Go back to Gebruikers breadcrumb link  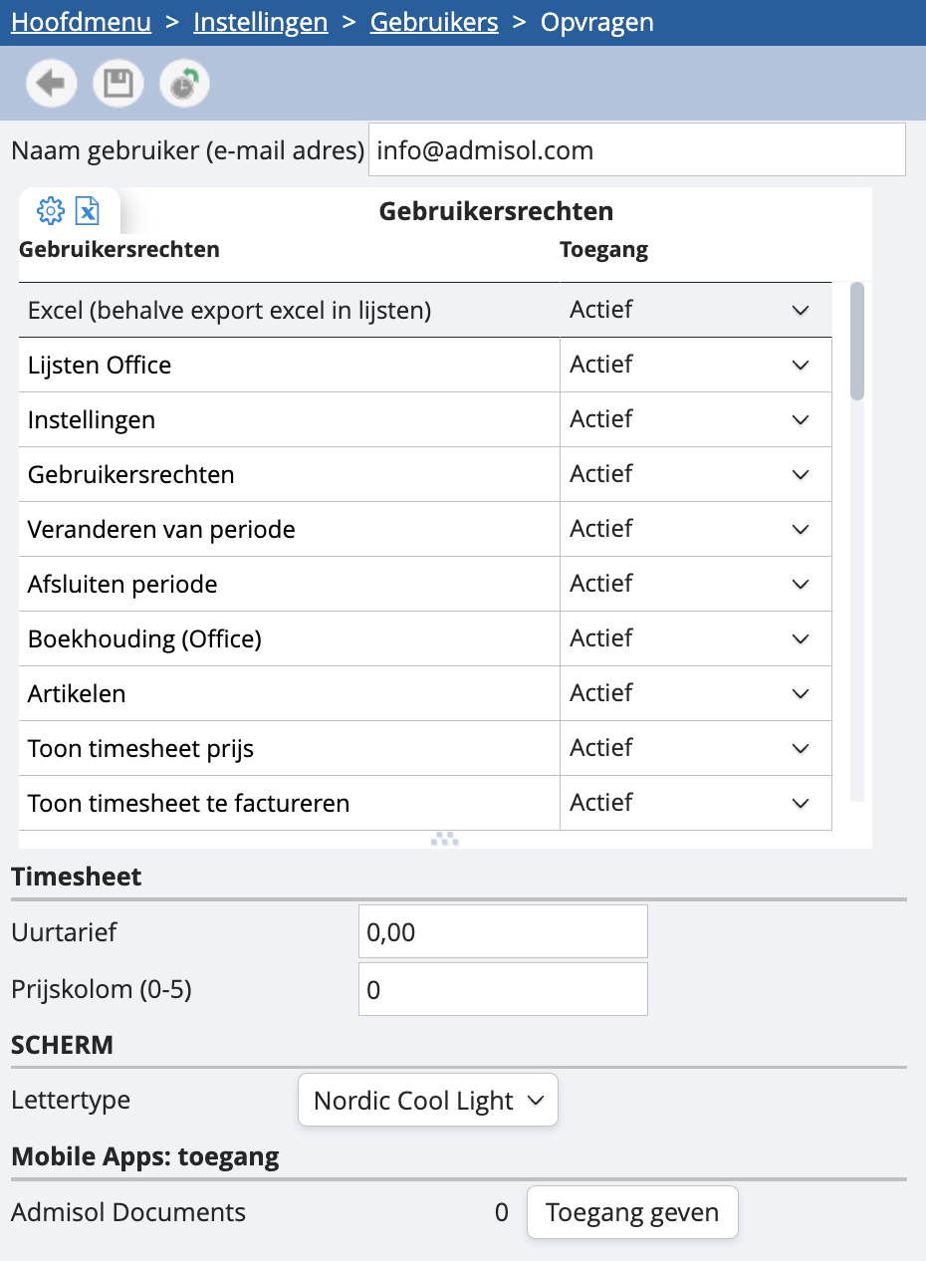click(x=433, y=21)
